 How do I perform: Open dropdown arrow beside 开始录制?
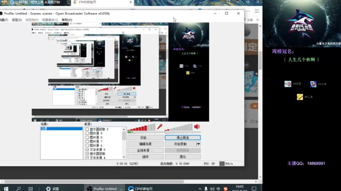pos(198,144)
